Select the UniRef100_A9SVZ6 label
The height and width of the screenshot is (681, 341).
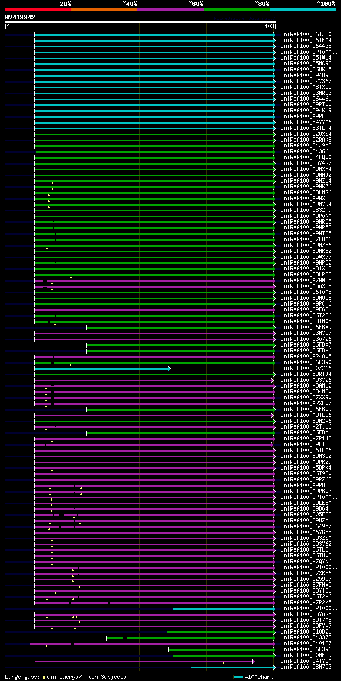(x=306, y=380)
